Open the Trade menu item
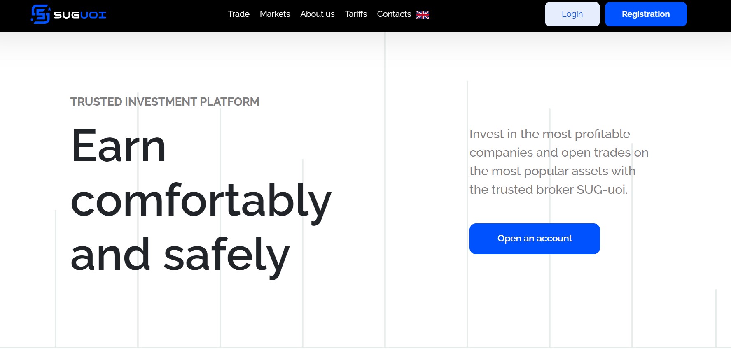The width and height of the screenshot is (731, 362). (x=238, y=14)
